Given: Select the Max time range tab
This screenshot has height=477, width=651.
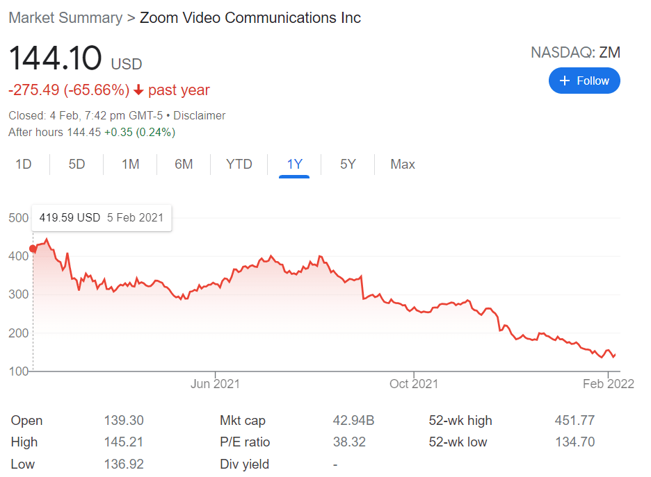Looking at the screenshot, I should pyautogui.click(x=403, y=165).
